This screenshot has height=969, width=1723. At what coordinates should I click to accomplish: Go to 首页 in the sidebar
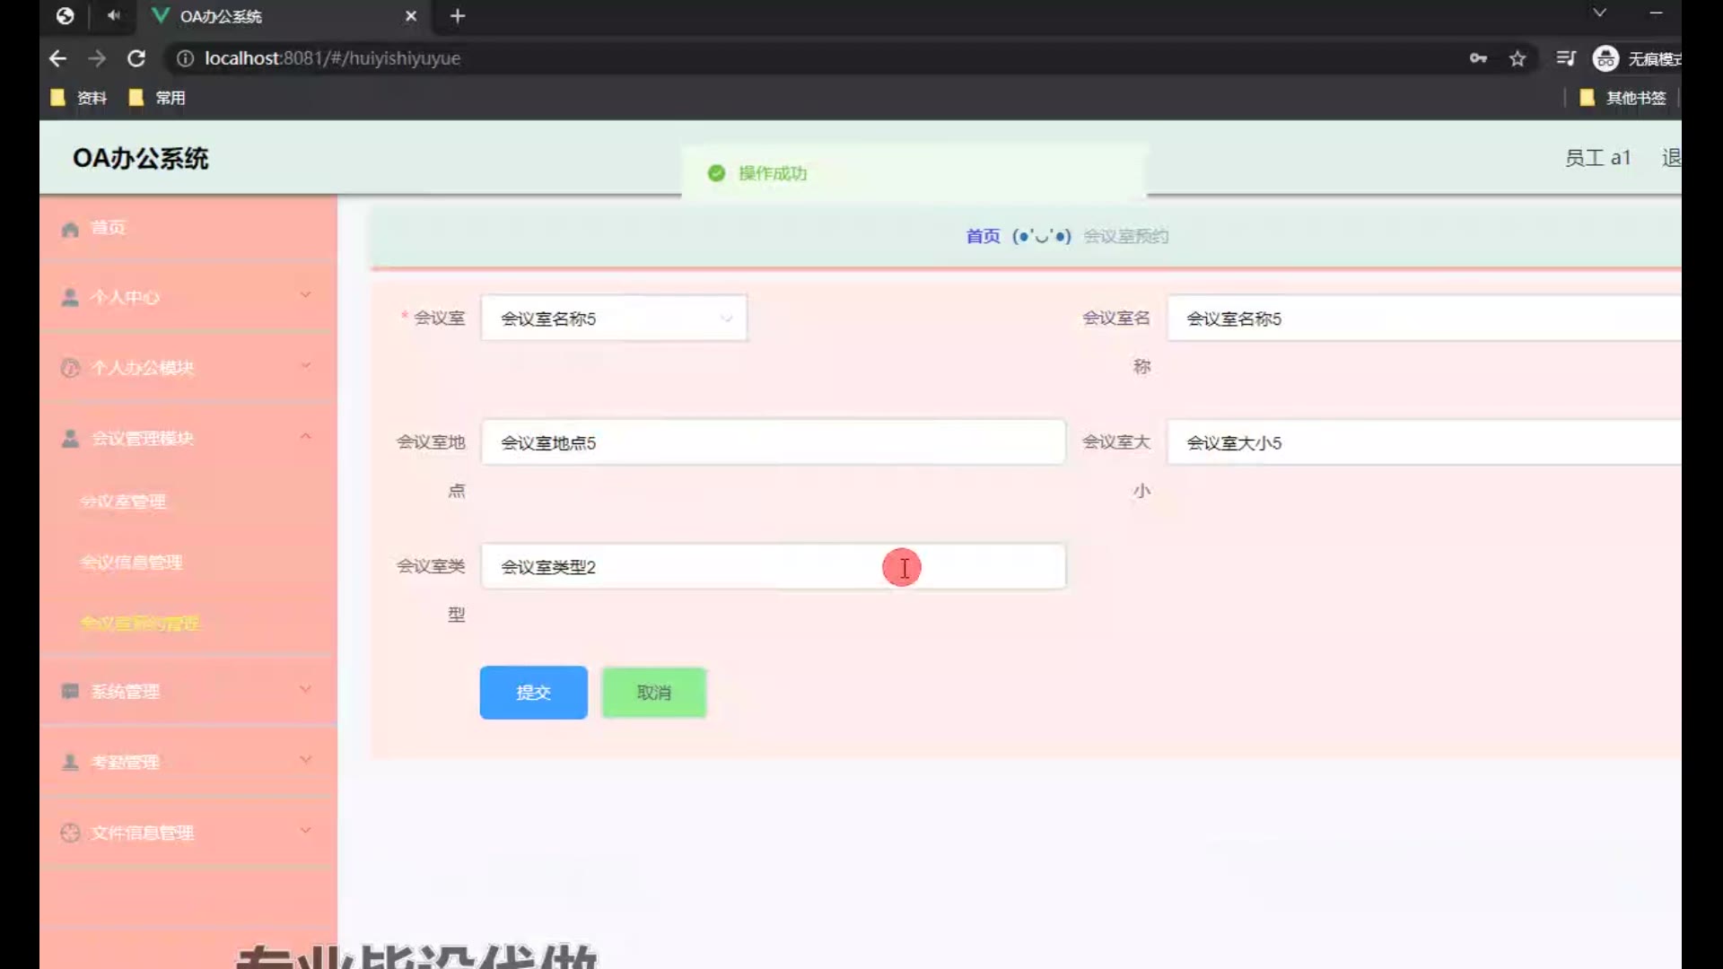point(188,228)
